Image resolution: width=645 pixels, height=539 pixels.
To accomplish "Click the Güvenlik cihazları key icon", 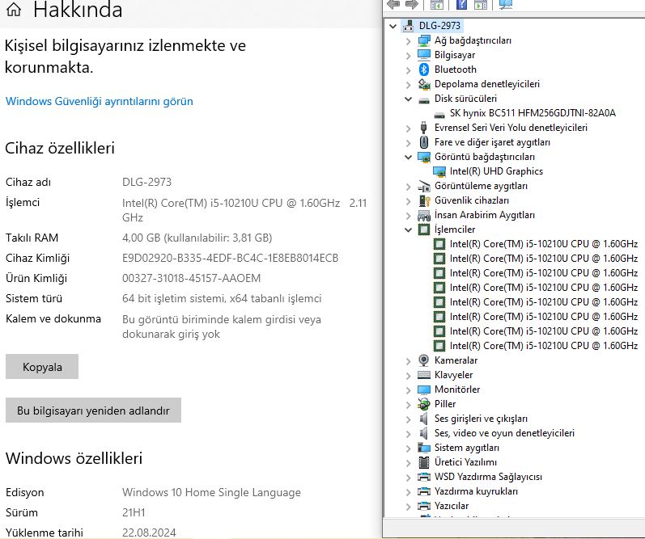I will coord(424,200).
